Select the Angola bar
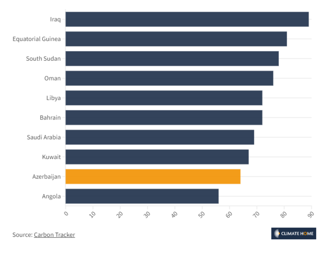 pyautogui.click(x=142, y=196)
